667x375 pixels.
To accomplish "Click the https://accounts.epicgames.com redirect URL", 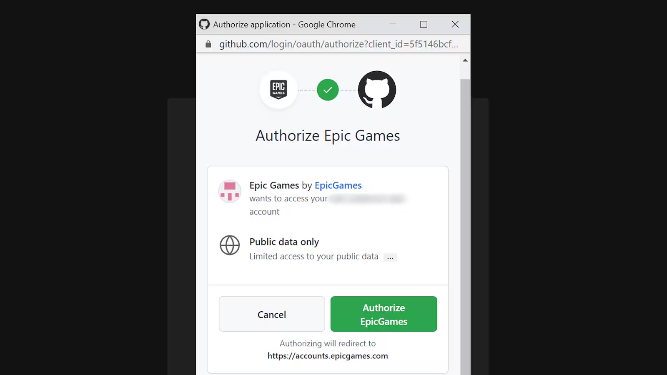I will pos(328,356).
